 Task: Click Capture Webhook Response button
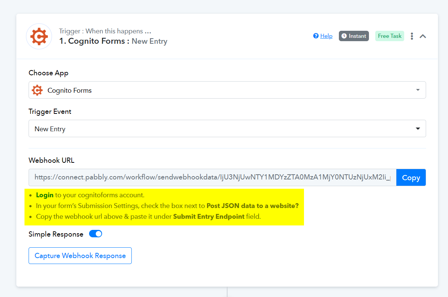click(80, 256)
